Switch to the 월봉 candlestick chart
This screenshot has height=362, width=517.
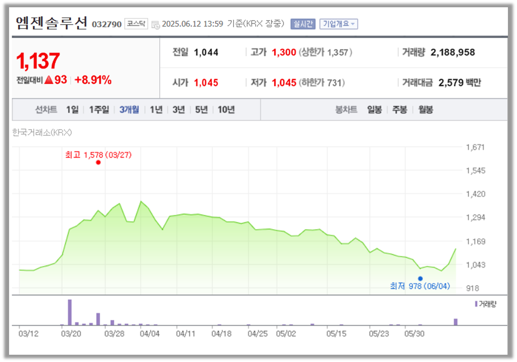coord(426,109)
